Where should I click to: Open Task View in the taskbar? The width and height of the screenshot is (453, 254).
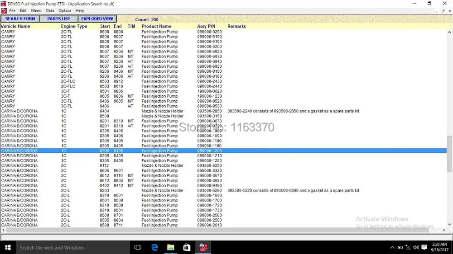[138, 247]
